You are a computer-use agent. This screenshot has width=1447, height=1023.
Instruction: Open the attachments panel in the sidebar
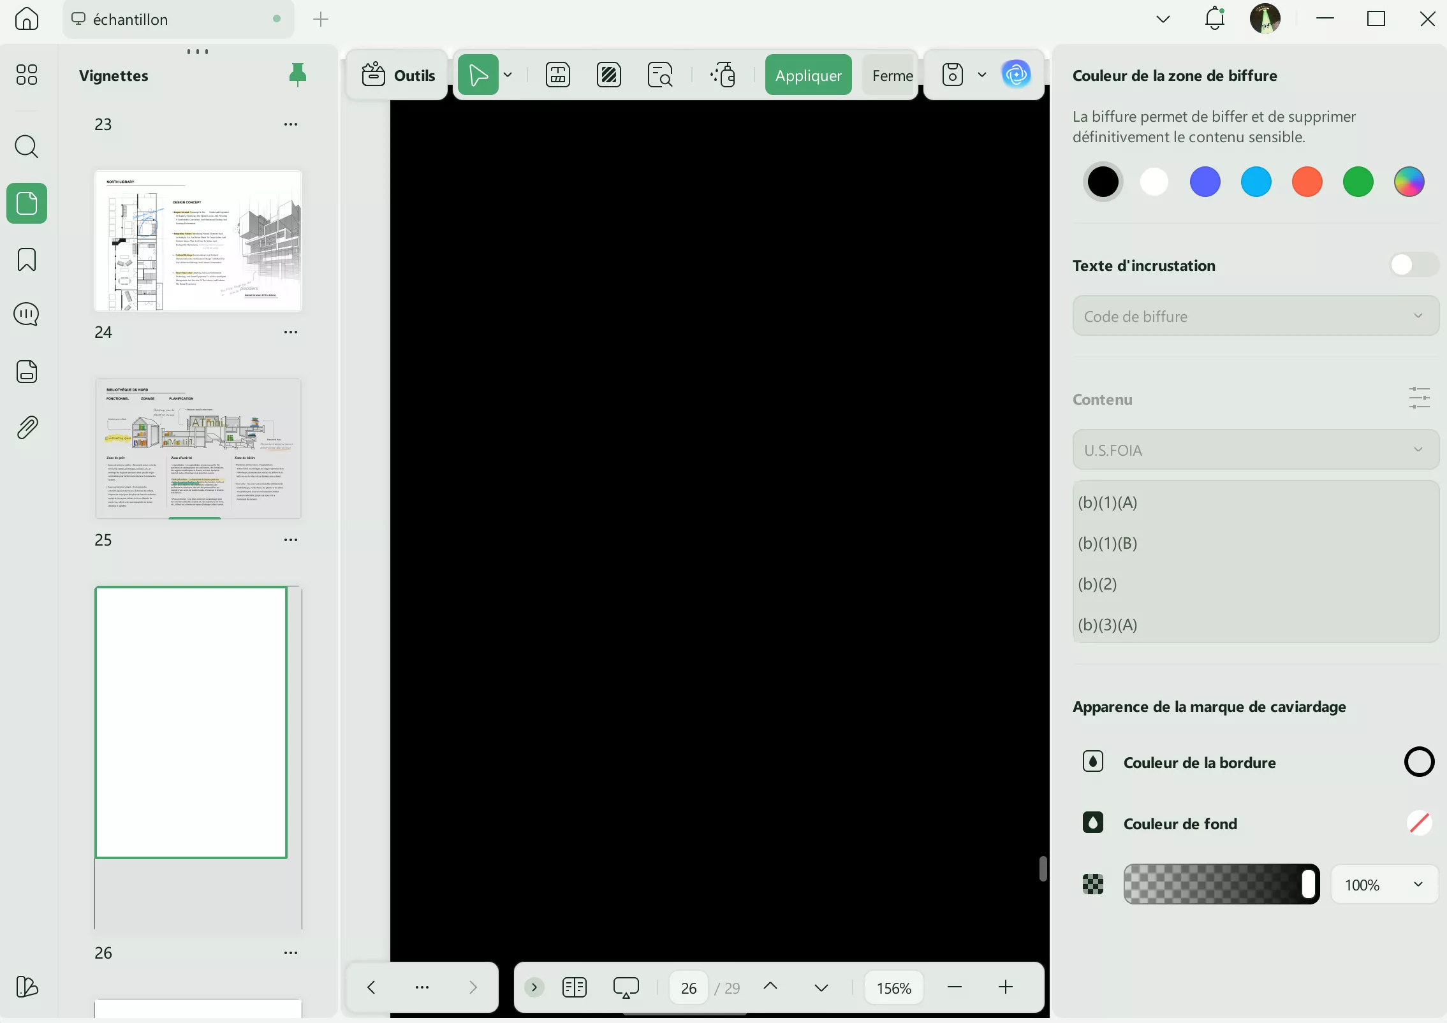coord(26,426)
